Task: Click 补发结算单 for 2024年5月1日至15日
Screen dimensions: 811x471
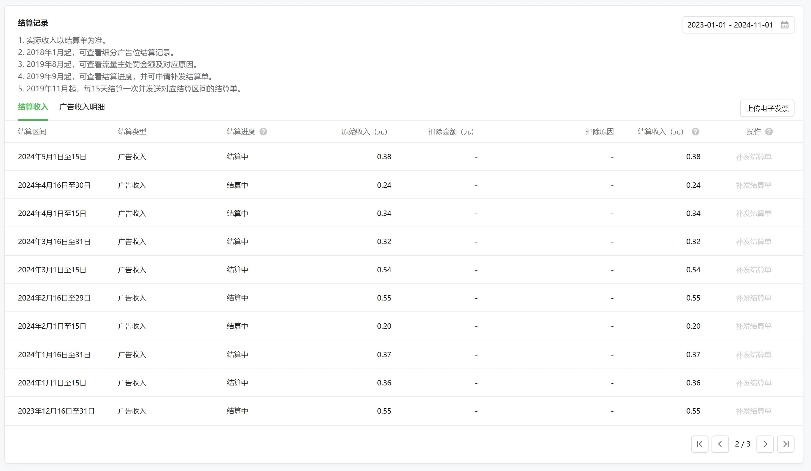Action: pyautogui.click(x=754, y=157)
